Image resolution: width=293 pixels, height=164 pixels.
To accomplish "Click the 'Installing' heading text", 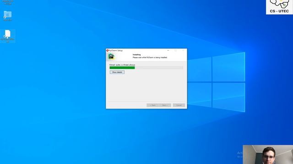I will 136,55.
